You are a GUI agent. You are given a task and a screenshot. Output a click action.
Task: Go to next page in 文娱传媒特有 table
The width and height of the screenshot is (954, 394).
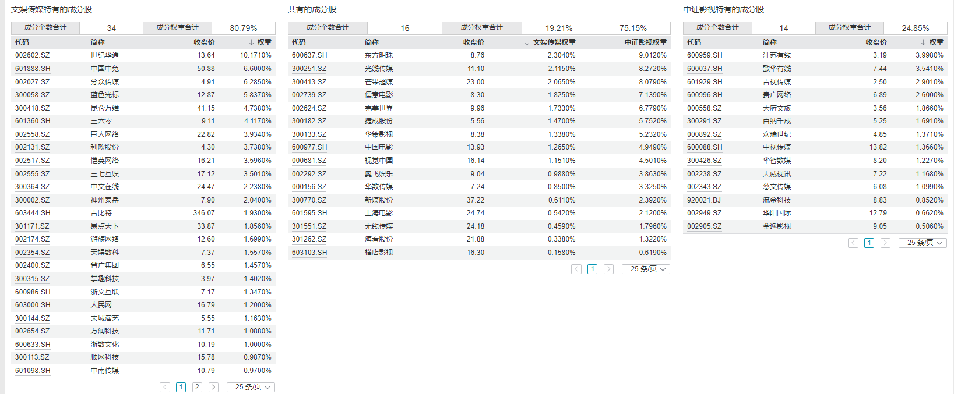pyautogui.click(x=213, y=387)
